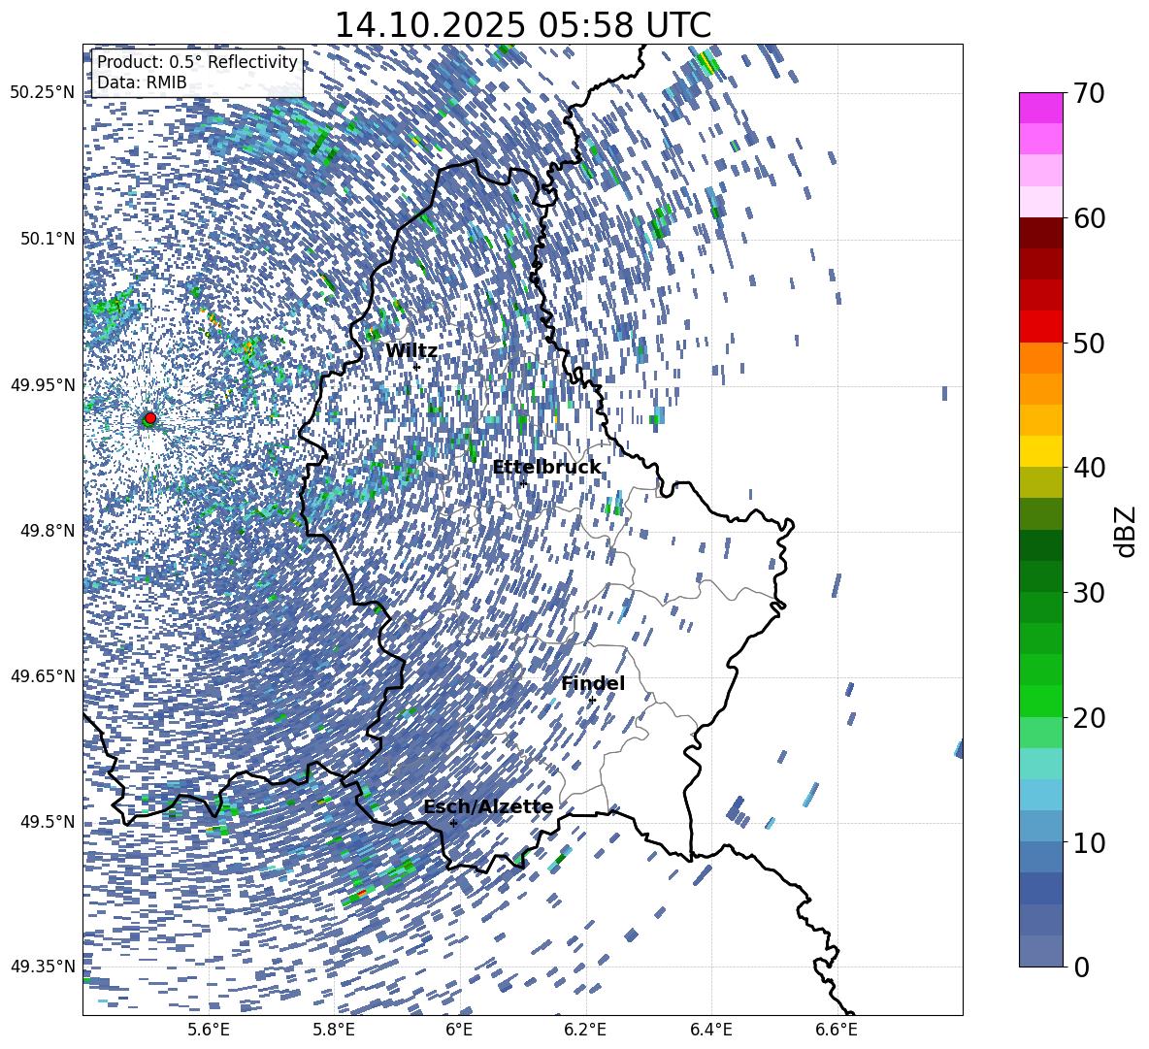Viewport: 1149px width, 1049px height.
Task: Click the 49.8°N latitude tick label
Action: (x=48, y=531)
